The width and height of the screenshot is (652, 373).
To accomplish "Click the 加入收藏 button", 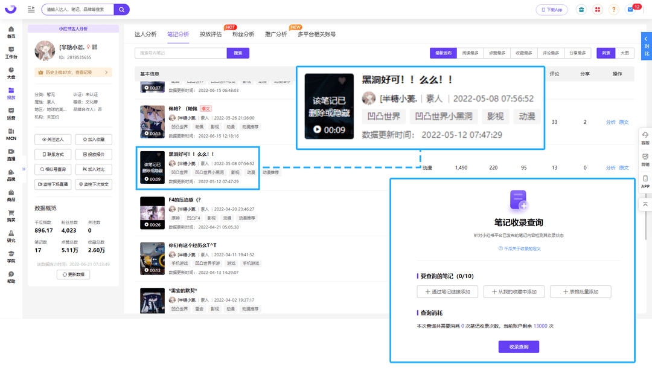I will (94, 140).
